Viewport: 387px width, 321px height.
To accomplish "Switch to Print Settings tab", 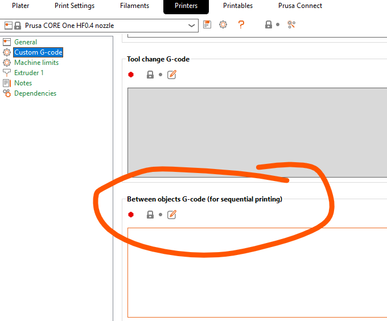I will [x=75, y=6].
